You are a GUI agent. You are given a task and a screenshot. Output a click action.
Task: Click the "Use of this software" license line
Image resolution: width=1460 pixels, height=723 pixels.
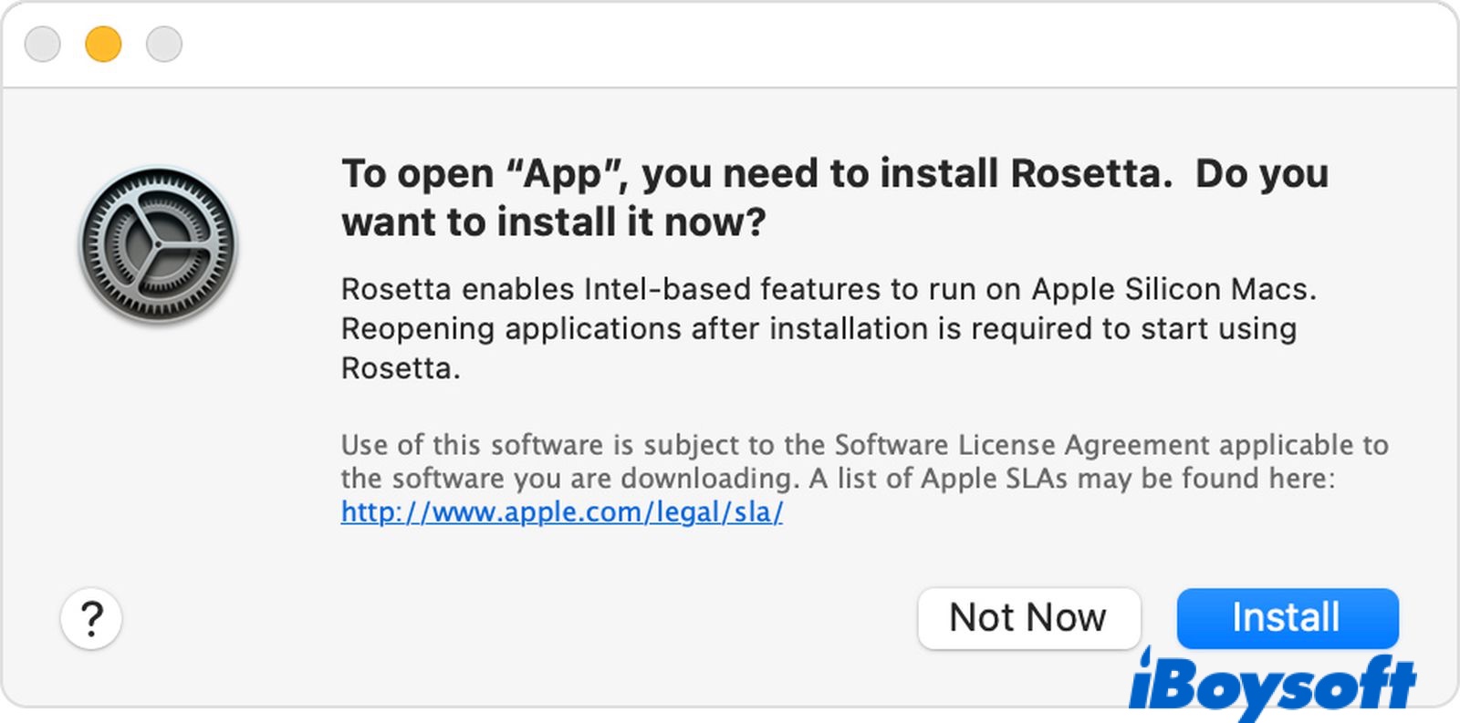click(x=863, y=444)
